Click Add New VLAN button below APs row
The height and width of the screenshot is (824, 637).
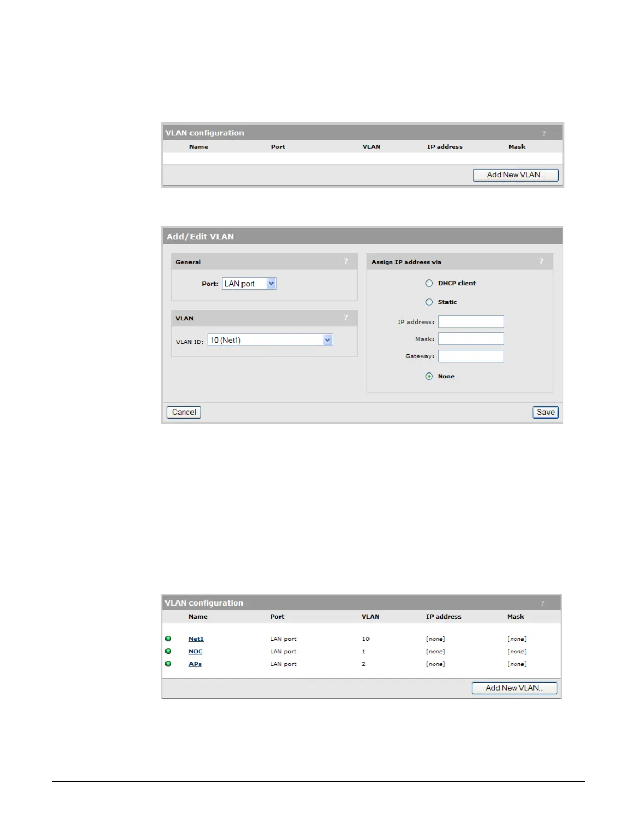click(x=514, y=688)
